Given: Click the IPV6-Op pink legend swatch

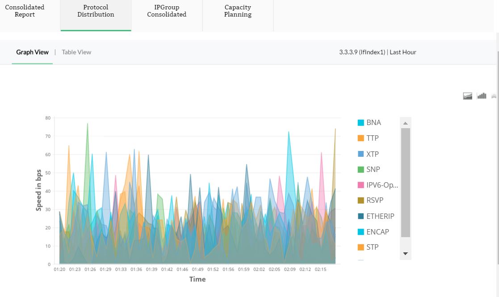Looking at the screenshot, I should coord(361,185).
